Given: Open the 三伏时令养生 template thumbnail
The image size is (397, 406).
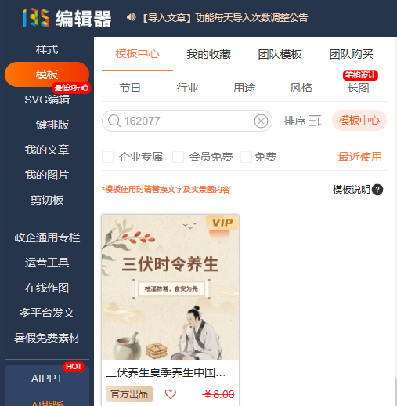Looking at the screenshot, I should 170,287.
